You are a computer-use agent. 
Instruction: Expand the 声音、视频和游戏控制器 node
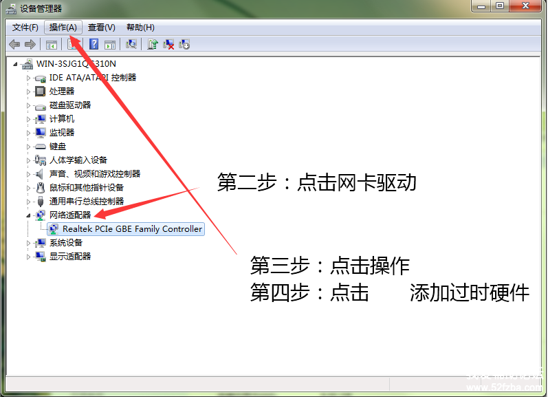pos(28,174)
